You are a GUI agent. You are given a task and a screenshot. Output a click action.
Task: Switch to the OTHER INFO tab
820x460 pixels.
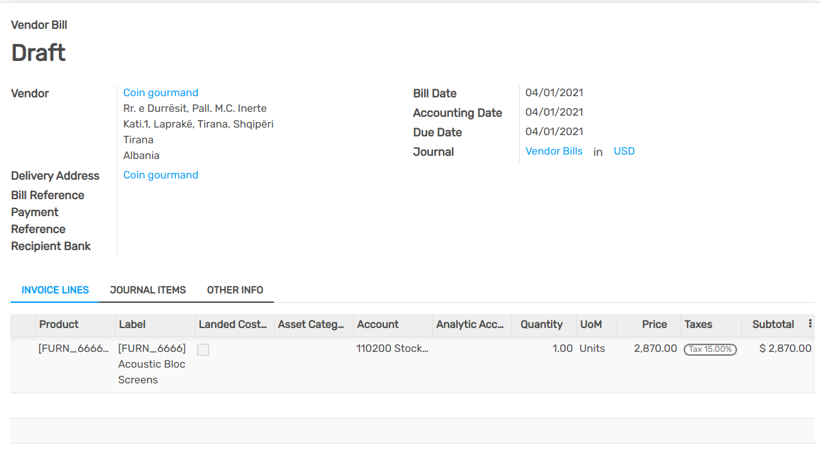point(235,290)
